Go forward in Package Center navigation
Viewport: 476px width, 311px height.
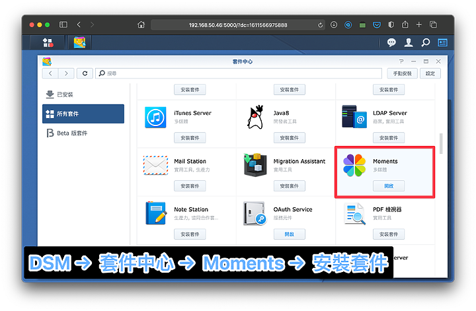(66, 73)
